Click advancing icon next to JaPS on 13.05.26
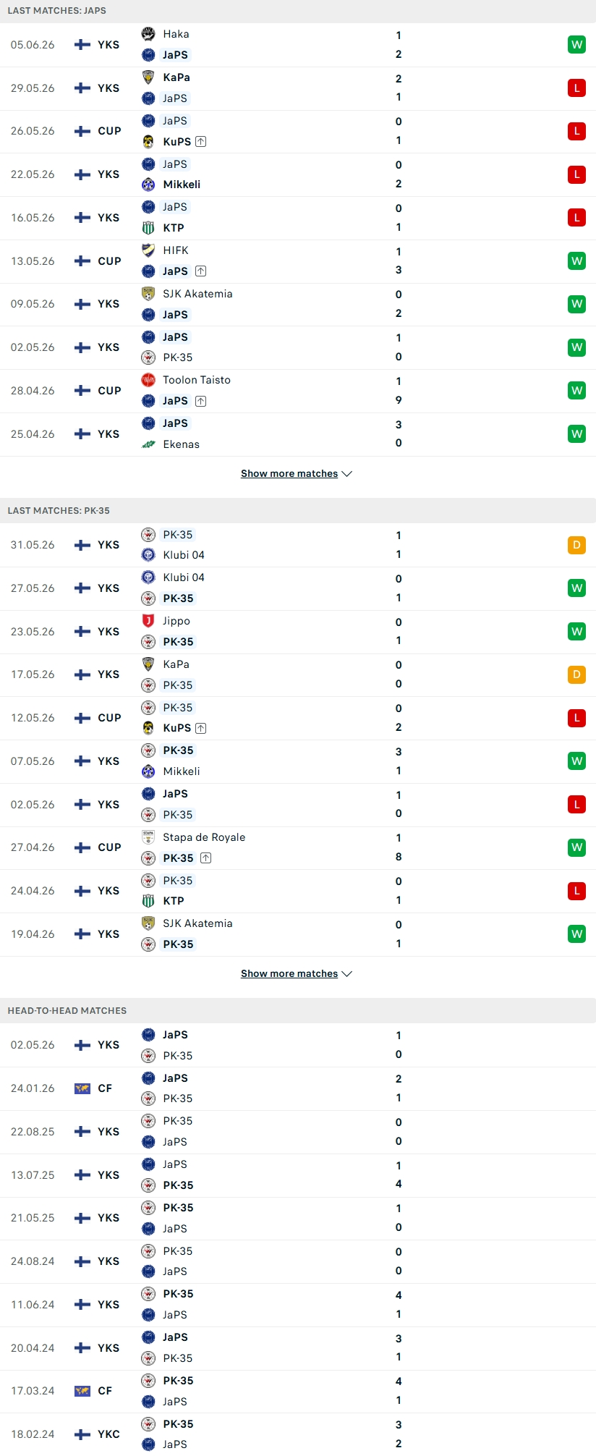596x1456 pixels. (201, 271)
